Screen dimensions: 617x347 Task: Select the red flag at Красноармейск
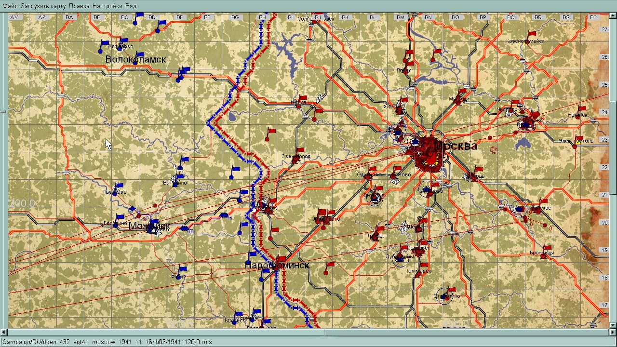pos(530,37)
